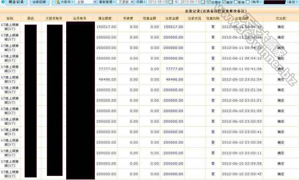The image size is (299, 180).
Task: Switch to the 现金记录 tab
Action: click(16, 2)
